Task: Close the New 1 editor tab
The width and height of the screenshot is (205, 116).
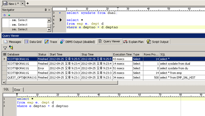Action: pyautogui.click(x=22, y=4)
